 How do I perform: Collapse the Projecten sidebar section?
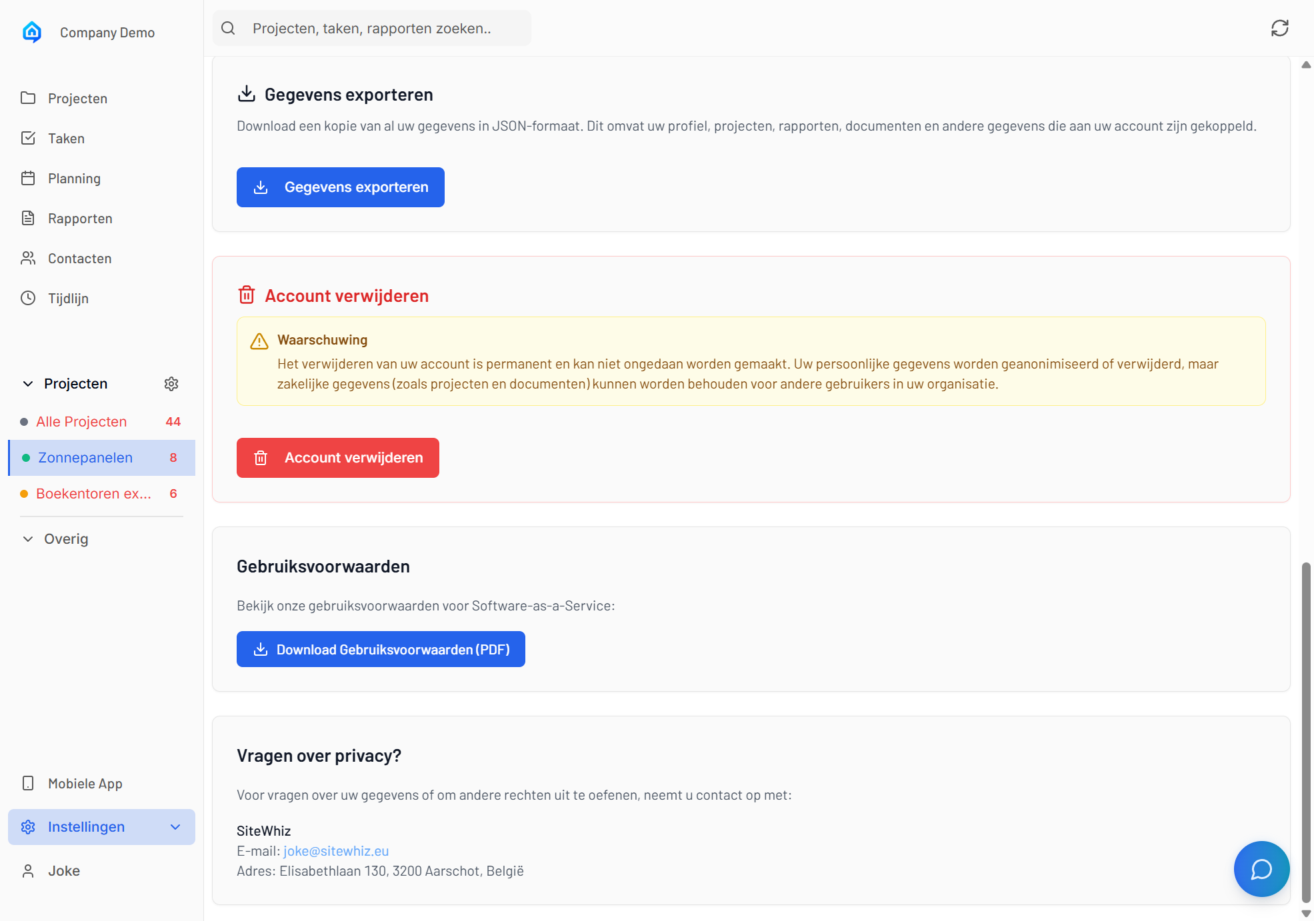click(28, 384)
